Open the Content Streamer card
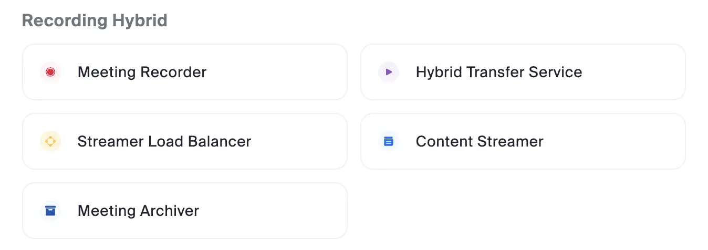708x250 pixels. [x=523, y=141]
